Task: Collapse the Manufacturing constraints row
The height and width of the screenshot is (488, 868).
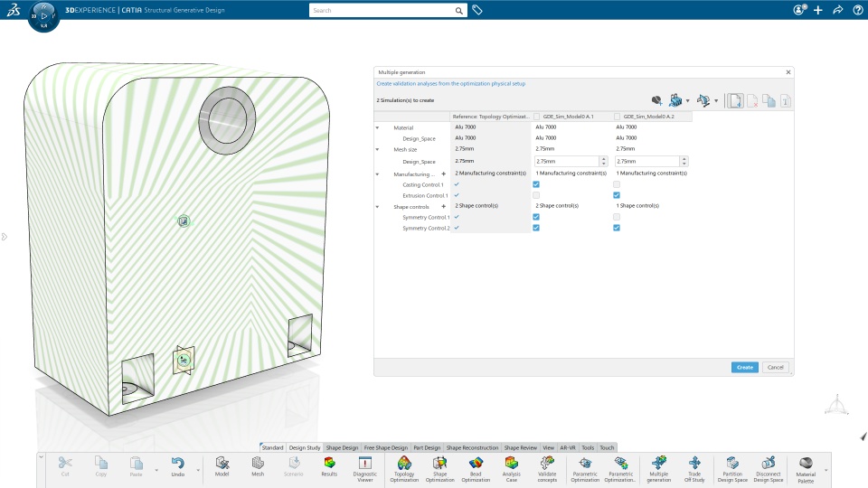Action: pos(378,174)
